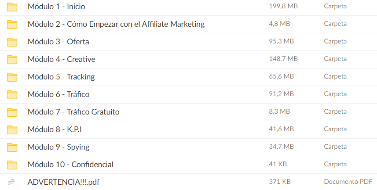Click the Módulo 1 - Inicio folder name

[56, 7]
